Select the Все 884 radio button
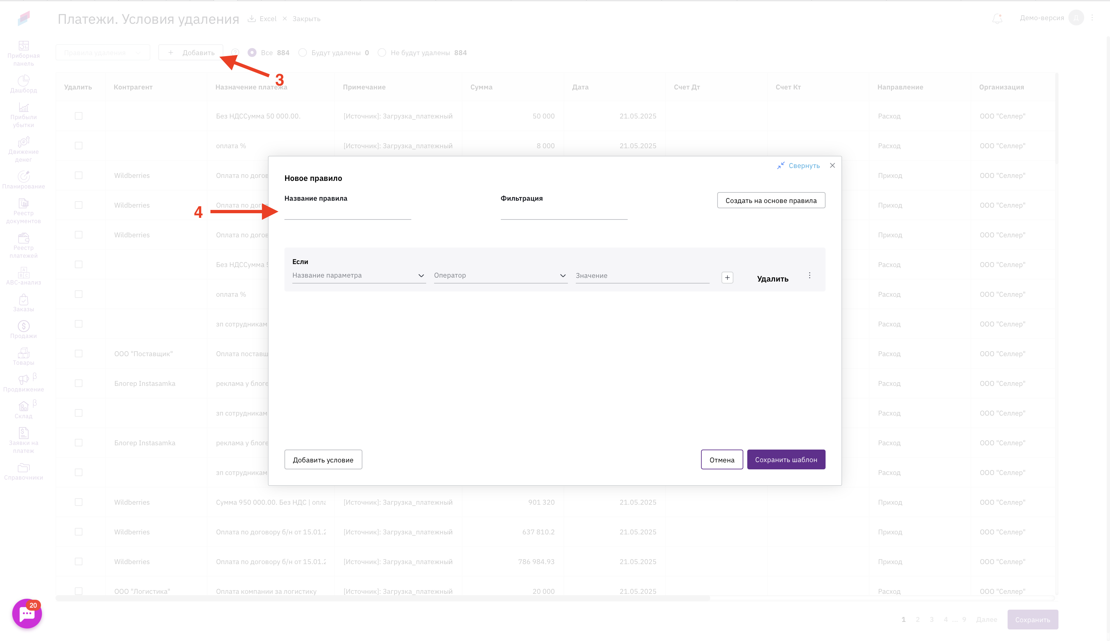1110x641 pixels. (252, 53)
